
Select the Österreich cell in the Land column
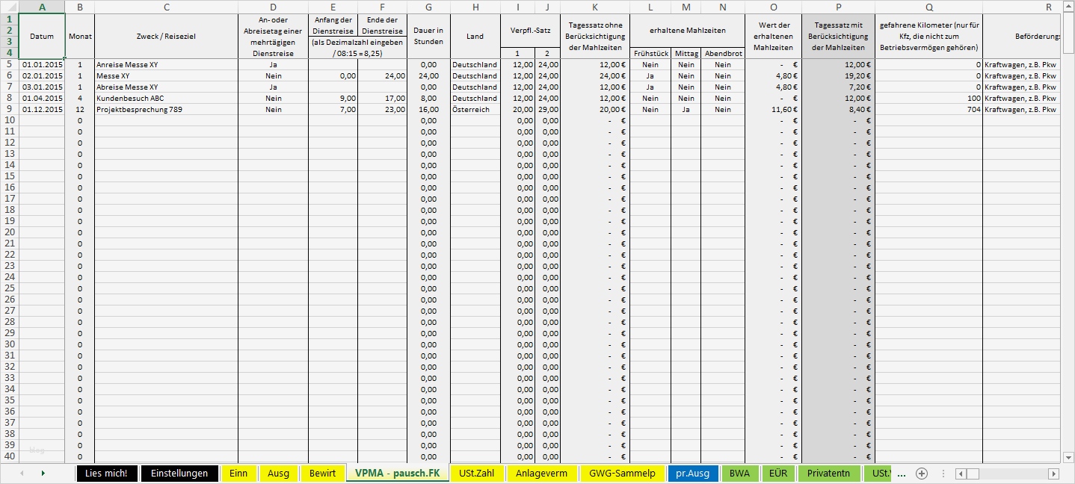(x=474, y=109)
